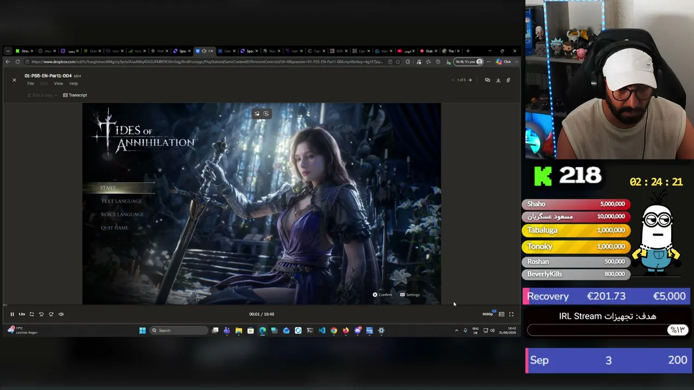Open Microsoft Edge from the taskbar
Screen dimensions: 694x390
point(262,330)
